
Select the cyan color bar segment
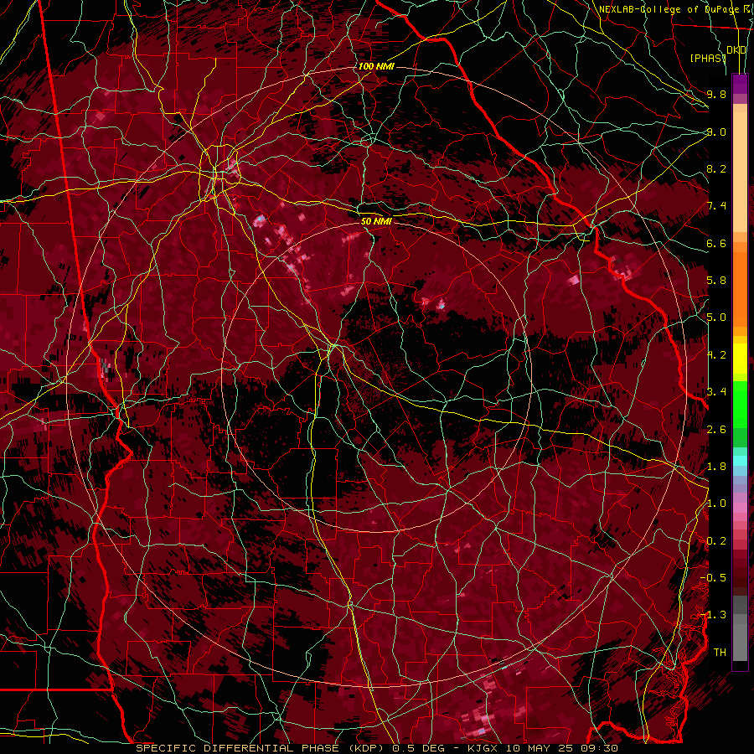point(740,461)
